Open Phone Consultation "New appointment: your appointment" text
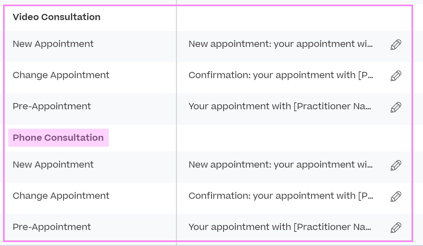The image size is (423, 246). 280,165
